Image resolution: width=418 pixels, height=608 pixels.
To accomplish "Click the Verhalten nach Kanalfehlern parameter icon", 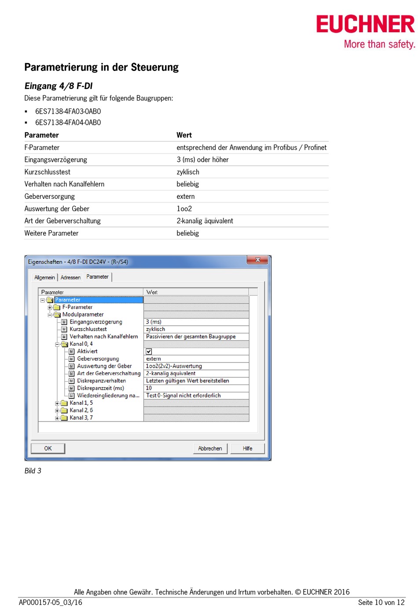I will (x=64, y=337).
